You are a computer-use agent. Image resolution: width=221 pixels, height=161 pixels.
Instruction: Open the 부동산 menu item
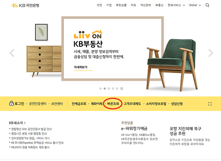(159, 5)
